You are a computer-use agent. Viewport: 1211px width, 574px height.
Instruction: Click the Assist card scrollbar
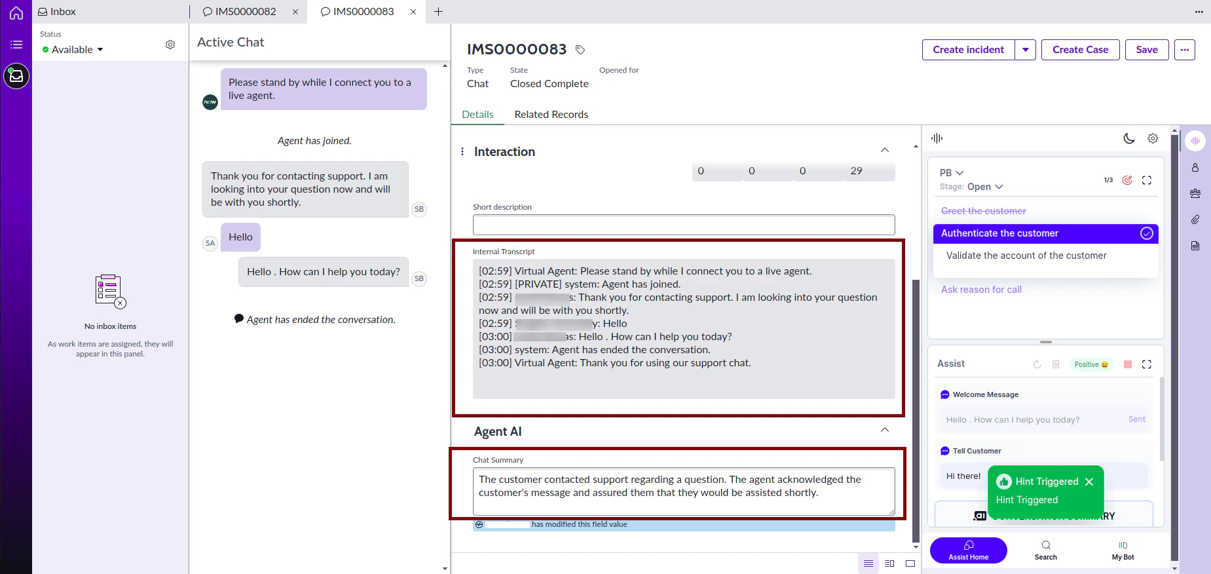coord(1162,419)
